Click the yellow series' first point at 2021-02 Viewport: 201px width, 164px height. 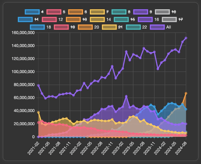click(x=38, y=112)
